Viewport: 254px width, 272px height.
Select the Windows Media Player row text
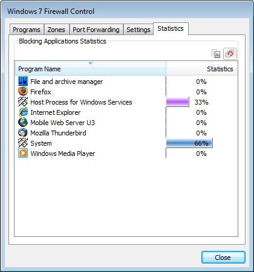pyautogui.click(x=63, y=154)
